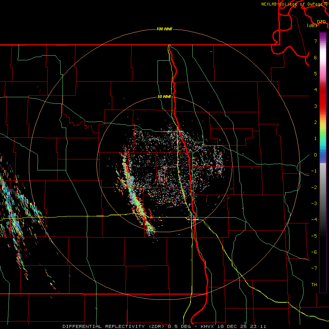Click the -7 value on the scale

(314, 268)
